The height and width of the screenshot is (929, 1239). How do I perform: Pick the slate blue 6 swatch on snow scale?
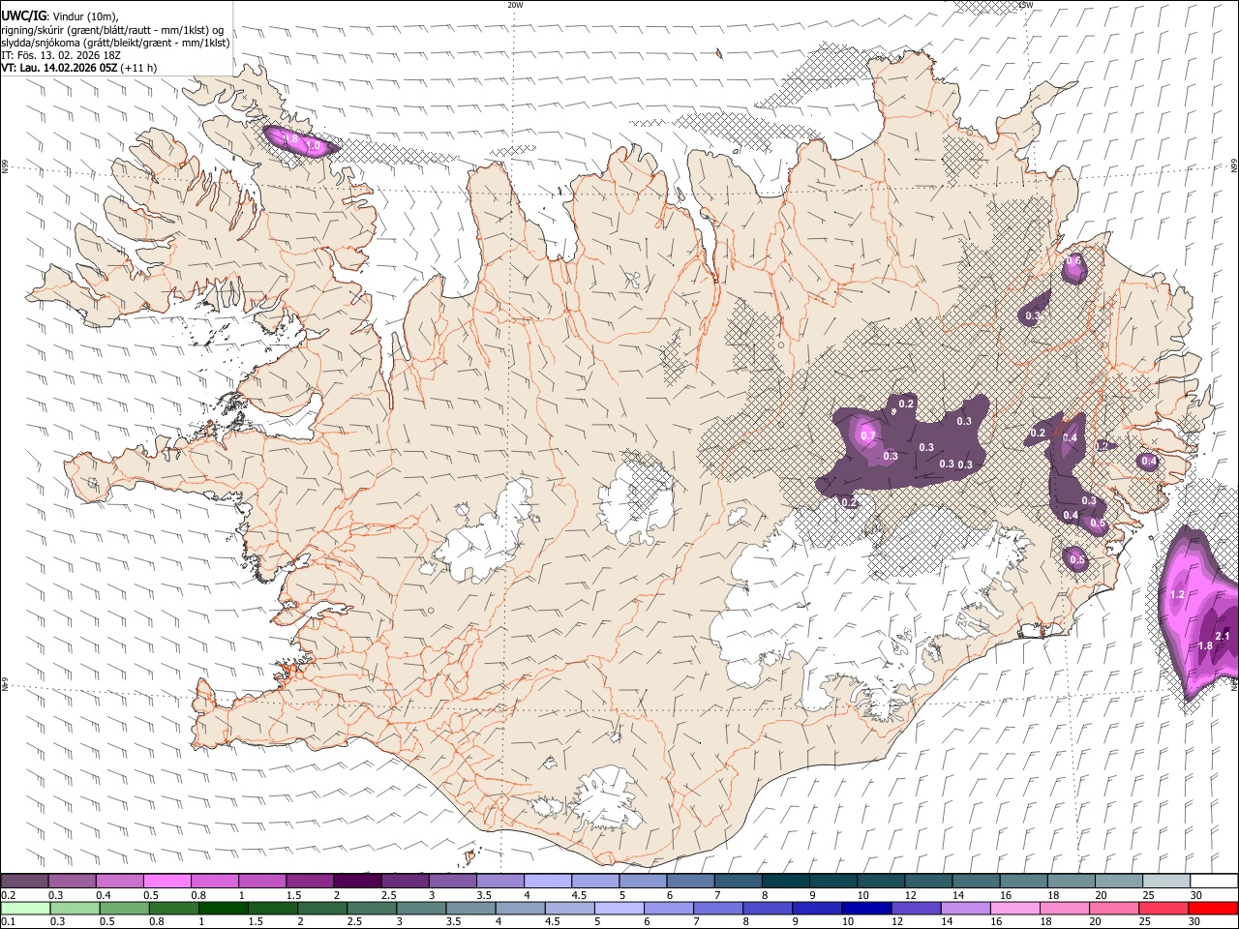(x=690, y=881)
